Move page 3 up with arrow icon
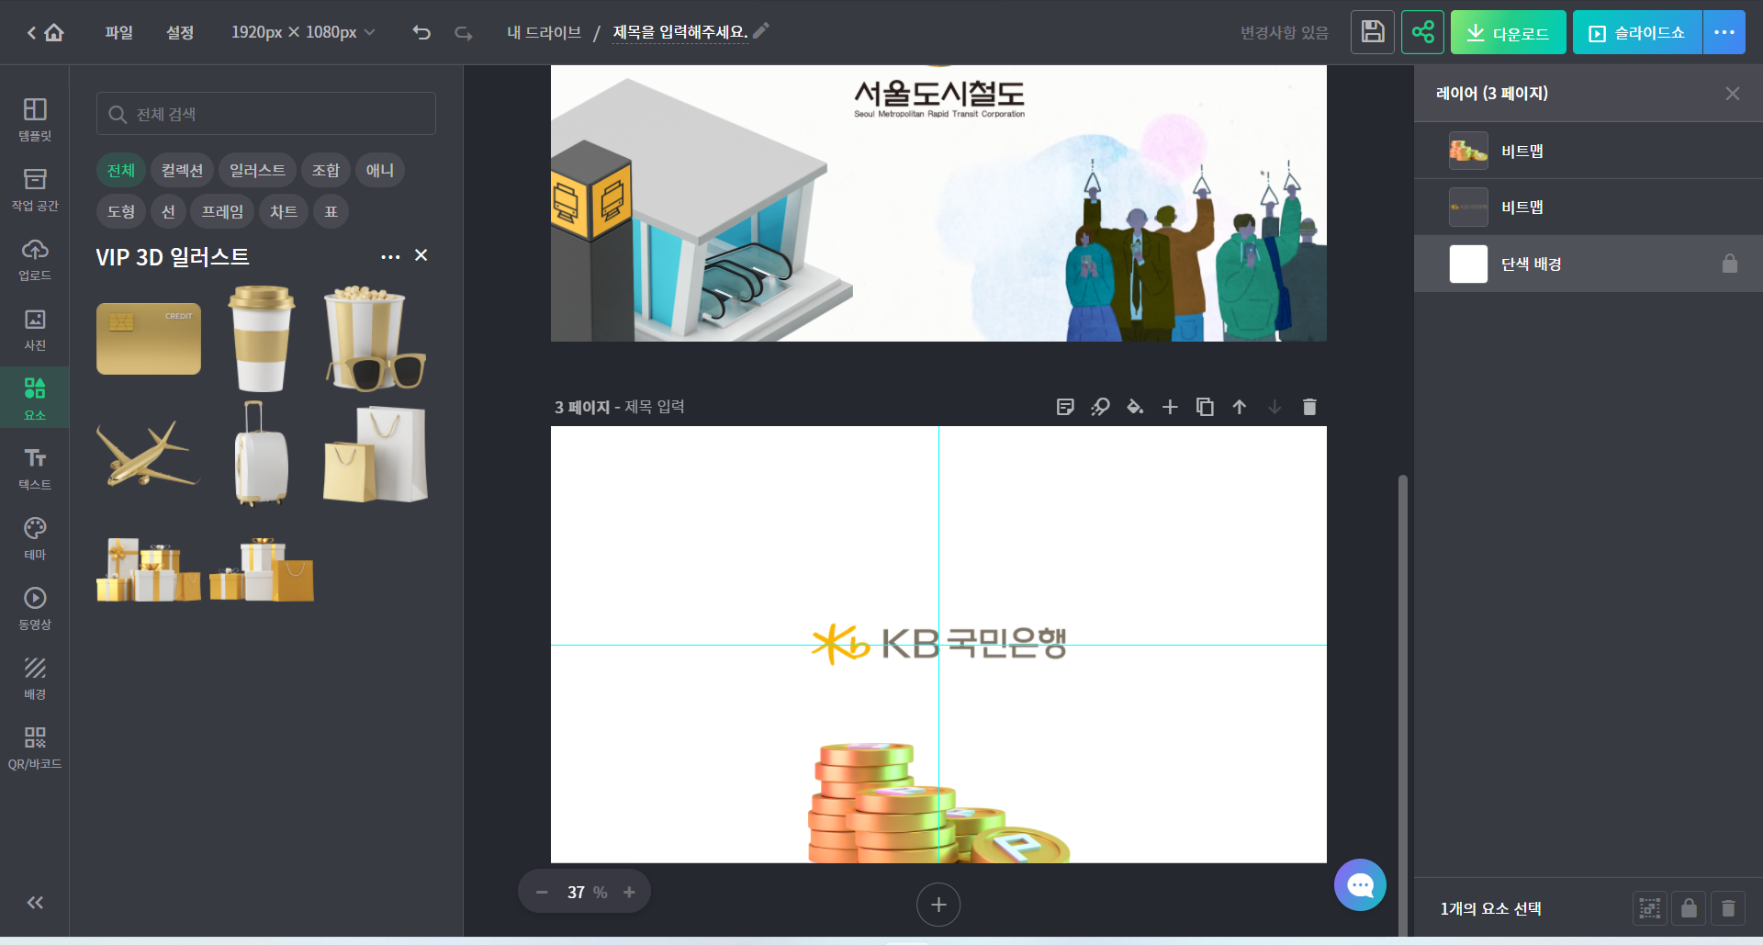 pos(1240,407)
